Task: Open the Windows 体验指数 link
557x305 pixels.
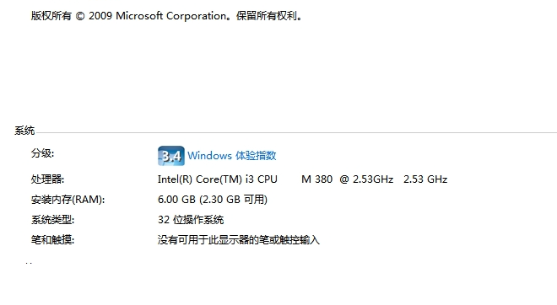Action: click(232, 156)
